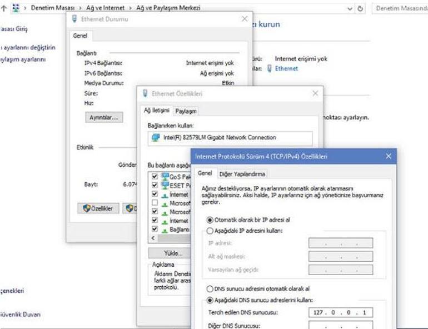Select 'Otomatik olarak bir IP adresi al'
Viewport: 428px width, 329px height.
(210, 220)
